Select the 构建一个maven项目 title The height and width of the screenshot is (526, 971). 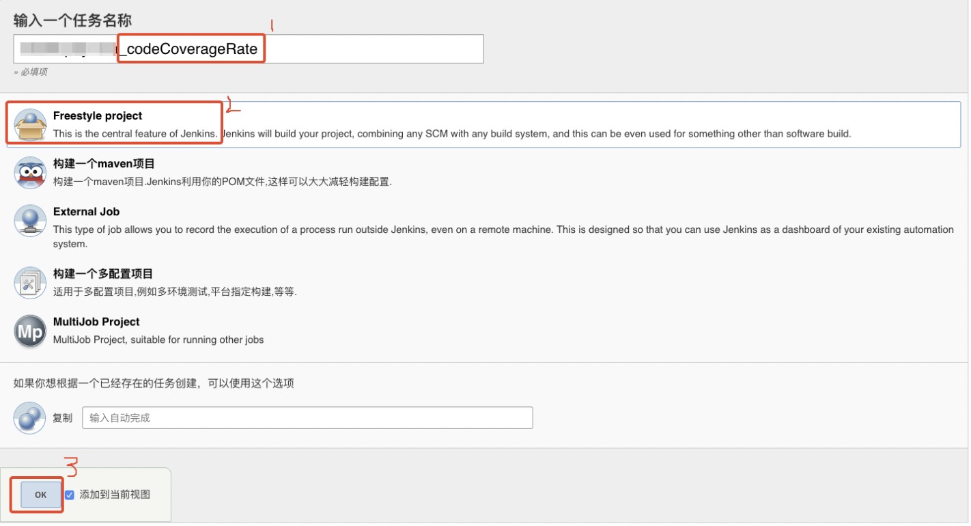pyautogui.click(x=104, y=164)
